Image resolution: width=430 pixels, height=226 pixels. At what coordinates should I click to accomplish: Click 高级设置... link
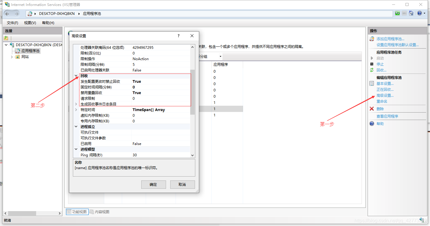point(385,96)
